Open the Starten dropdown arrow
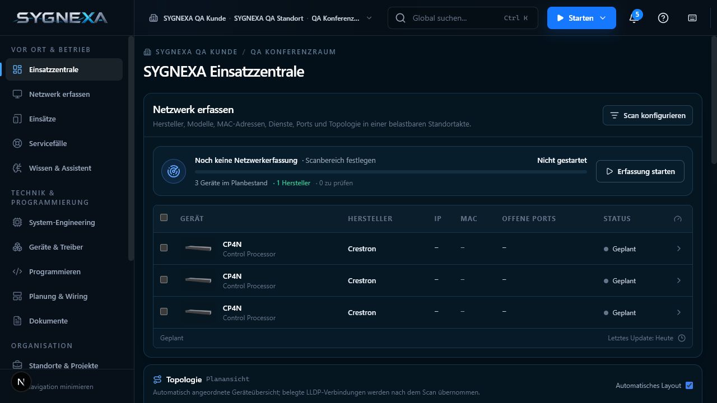The width and height of the screenshot is (717, 403). pos(603,18)
